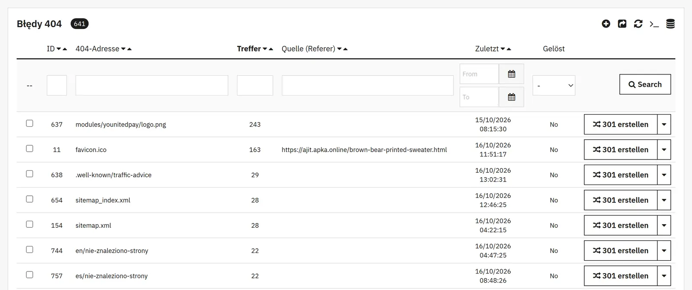Image resolution: width=692 pixels, height=290 pixels.
Task: Expand actions menu for sitemap.xml row
Action: 664,226
